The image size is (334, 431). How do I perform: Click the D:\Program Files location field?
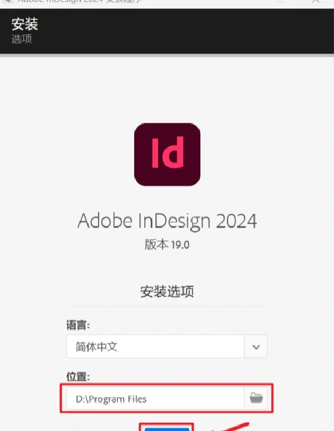(155, 398)
